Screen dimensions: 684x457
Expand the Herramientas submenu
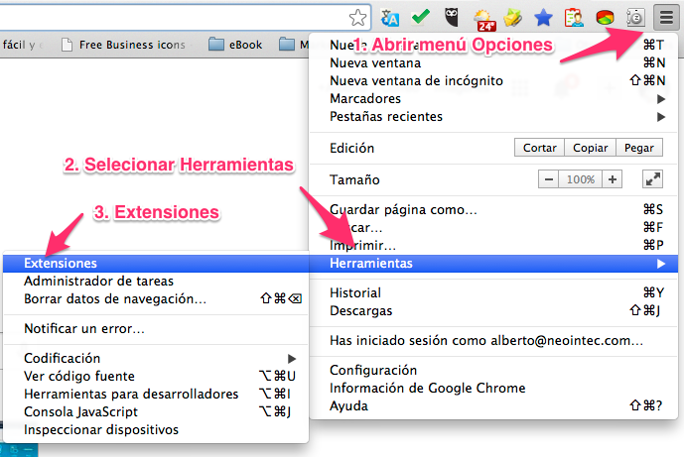point(493,264)
